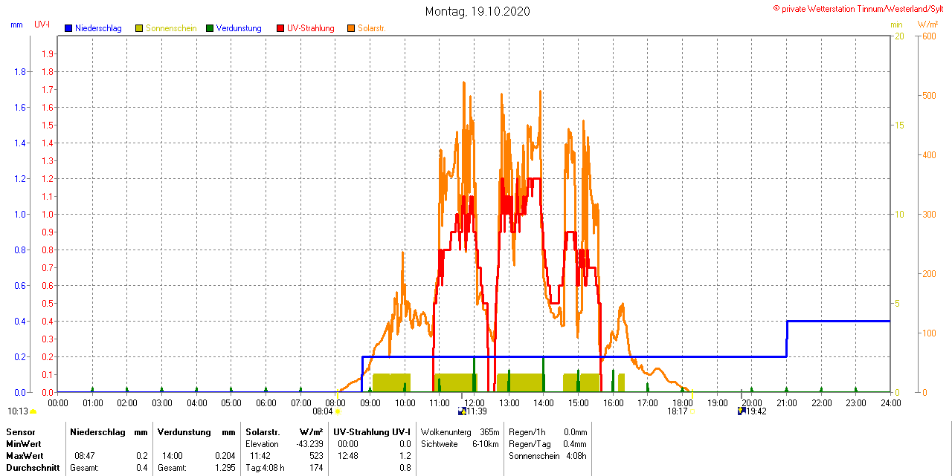
Task: Click the Regen/Tag value 0.4mm
Action: 575,444
